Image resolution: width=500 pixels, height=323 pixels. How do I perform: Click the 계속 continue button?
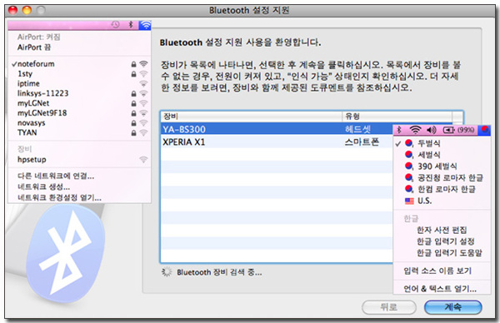tap(452, 307)
